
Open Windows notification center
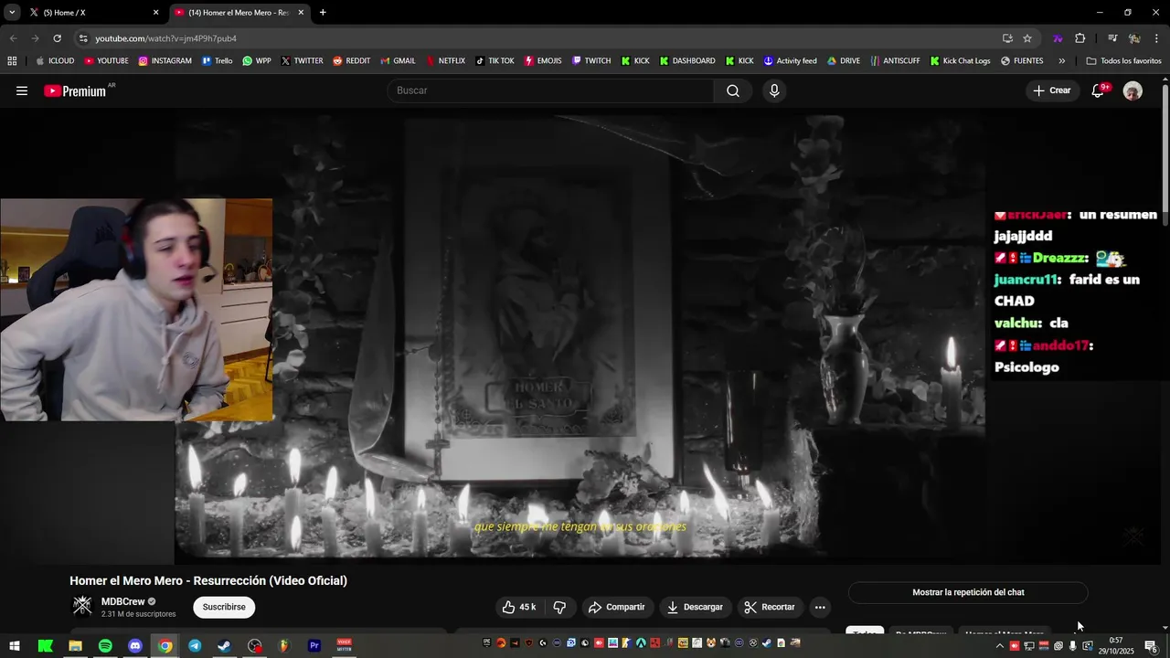1151,645
